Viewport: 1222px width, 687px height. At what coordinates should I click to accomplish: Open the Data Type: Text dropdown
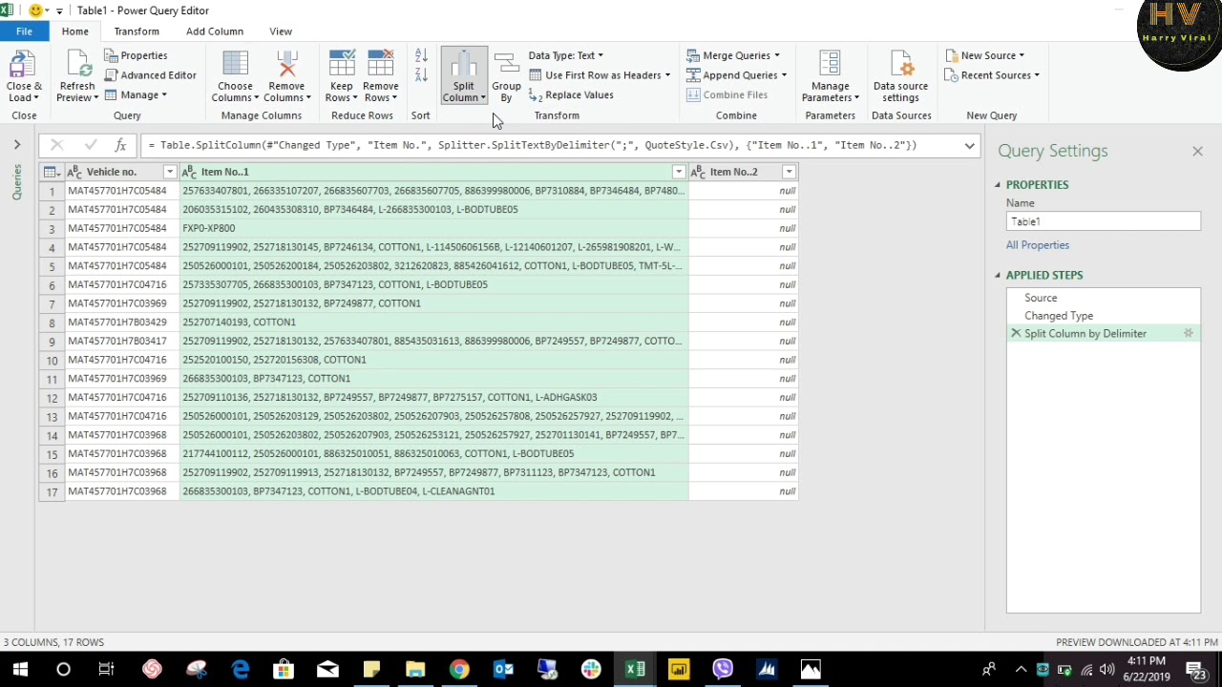click(x=565, y=55)
